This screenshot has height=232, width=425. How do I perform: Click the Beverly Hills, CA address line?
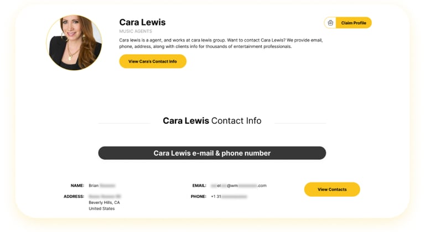coord(104,202)
